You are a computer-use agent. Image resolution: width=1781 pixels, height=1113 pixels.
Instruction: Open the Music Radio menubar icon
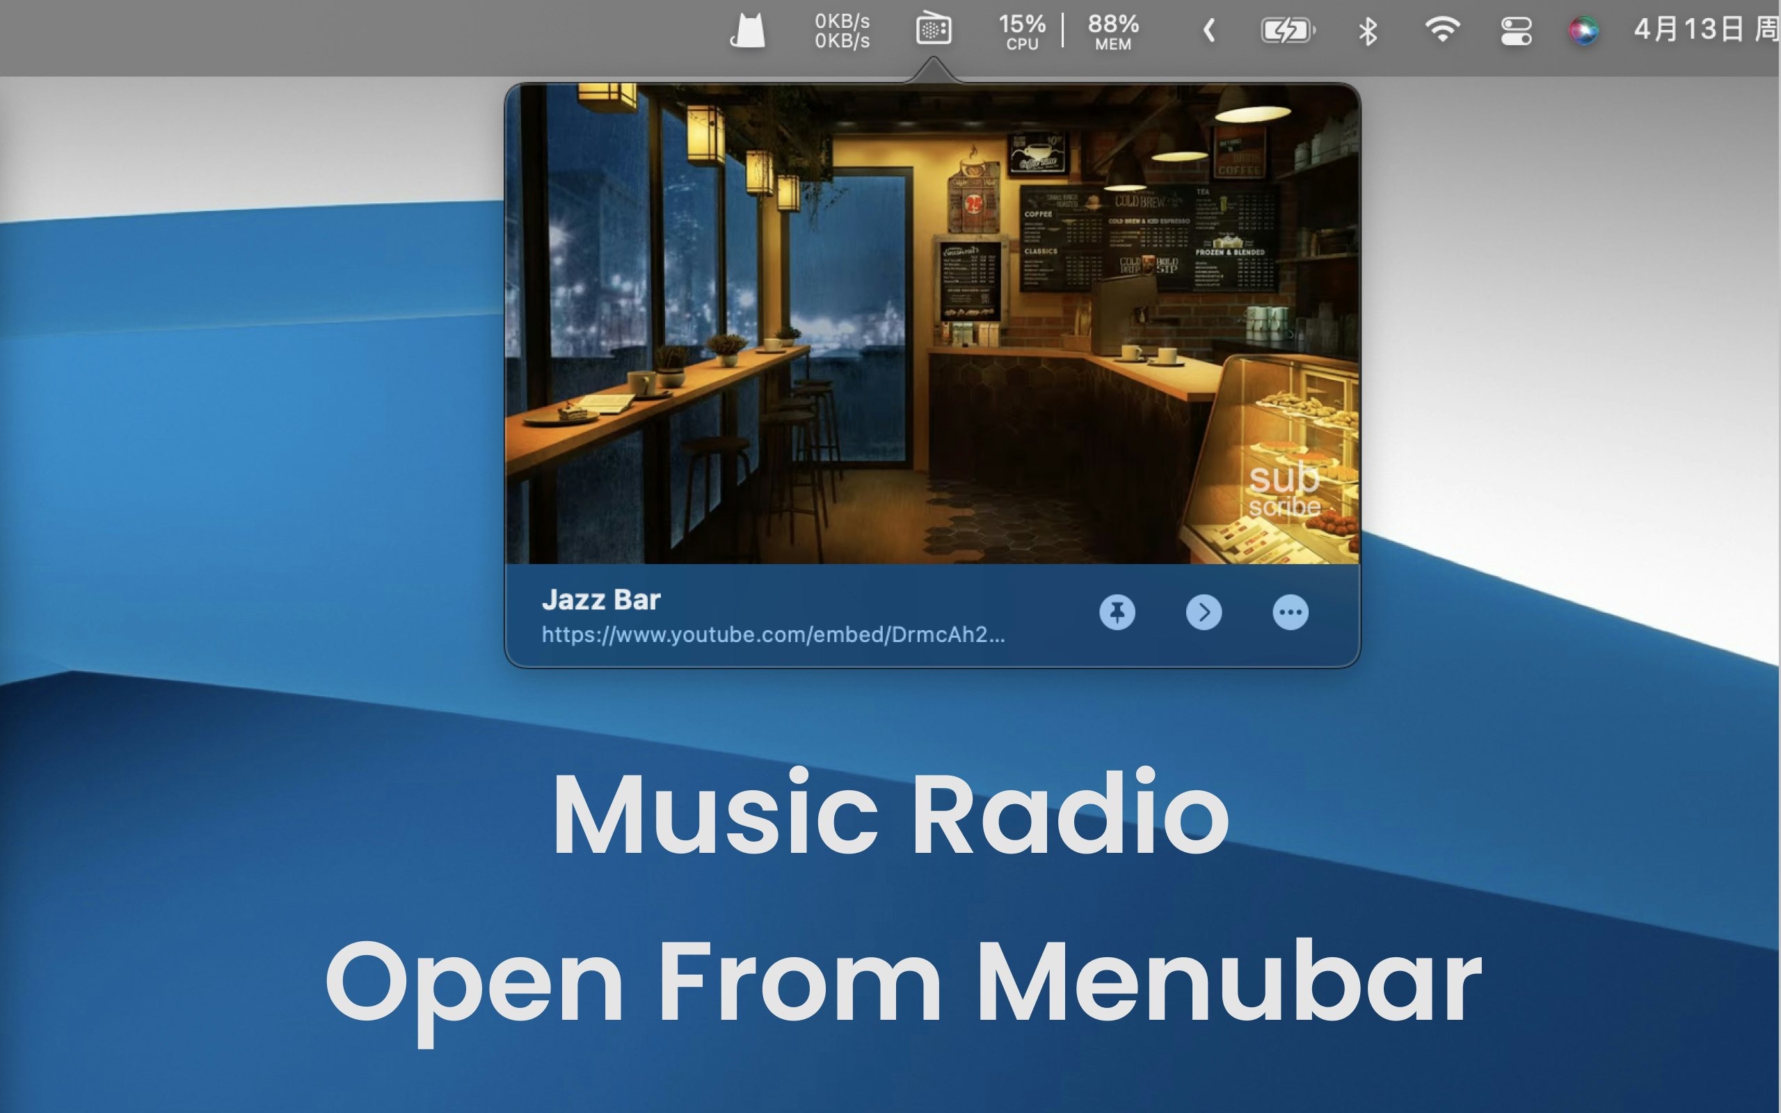coord(932,31)
